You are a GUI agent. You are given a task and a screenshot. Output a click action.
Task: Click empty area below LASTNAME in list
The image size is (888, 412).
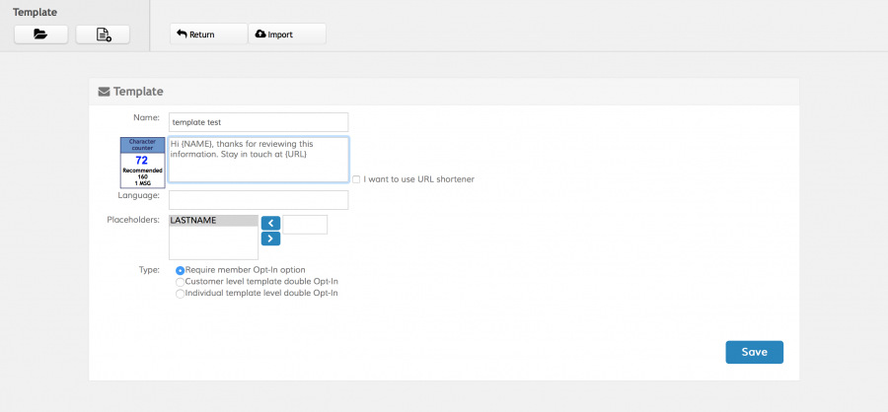point(213,244)
